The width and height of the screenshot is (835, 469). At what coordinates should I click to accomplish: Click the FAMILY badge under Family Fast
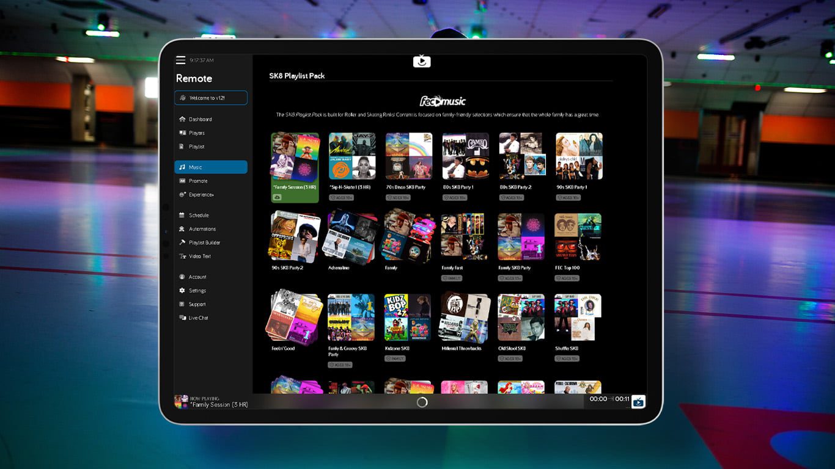(x=452, y=278)
